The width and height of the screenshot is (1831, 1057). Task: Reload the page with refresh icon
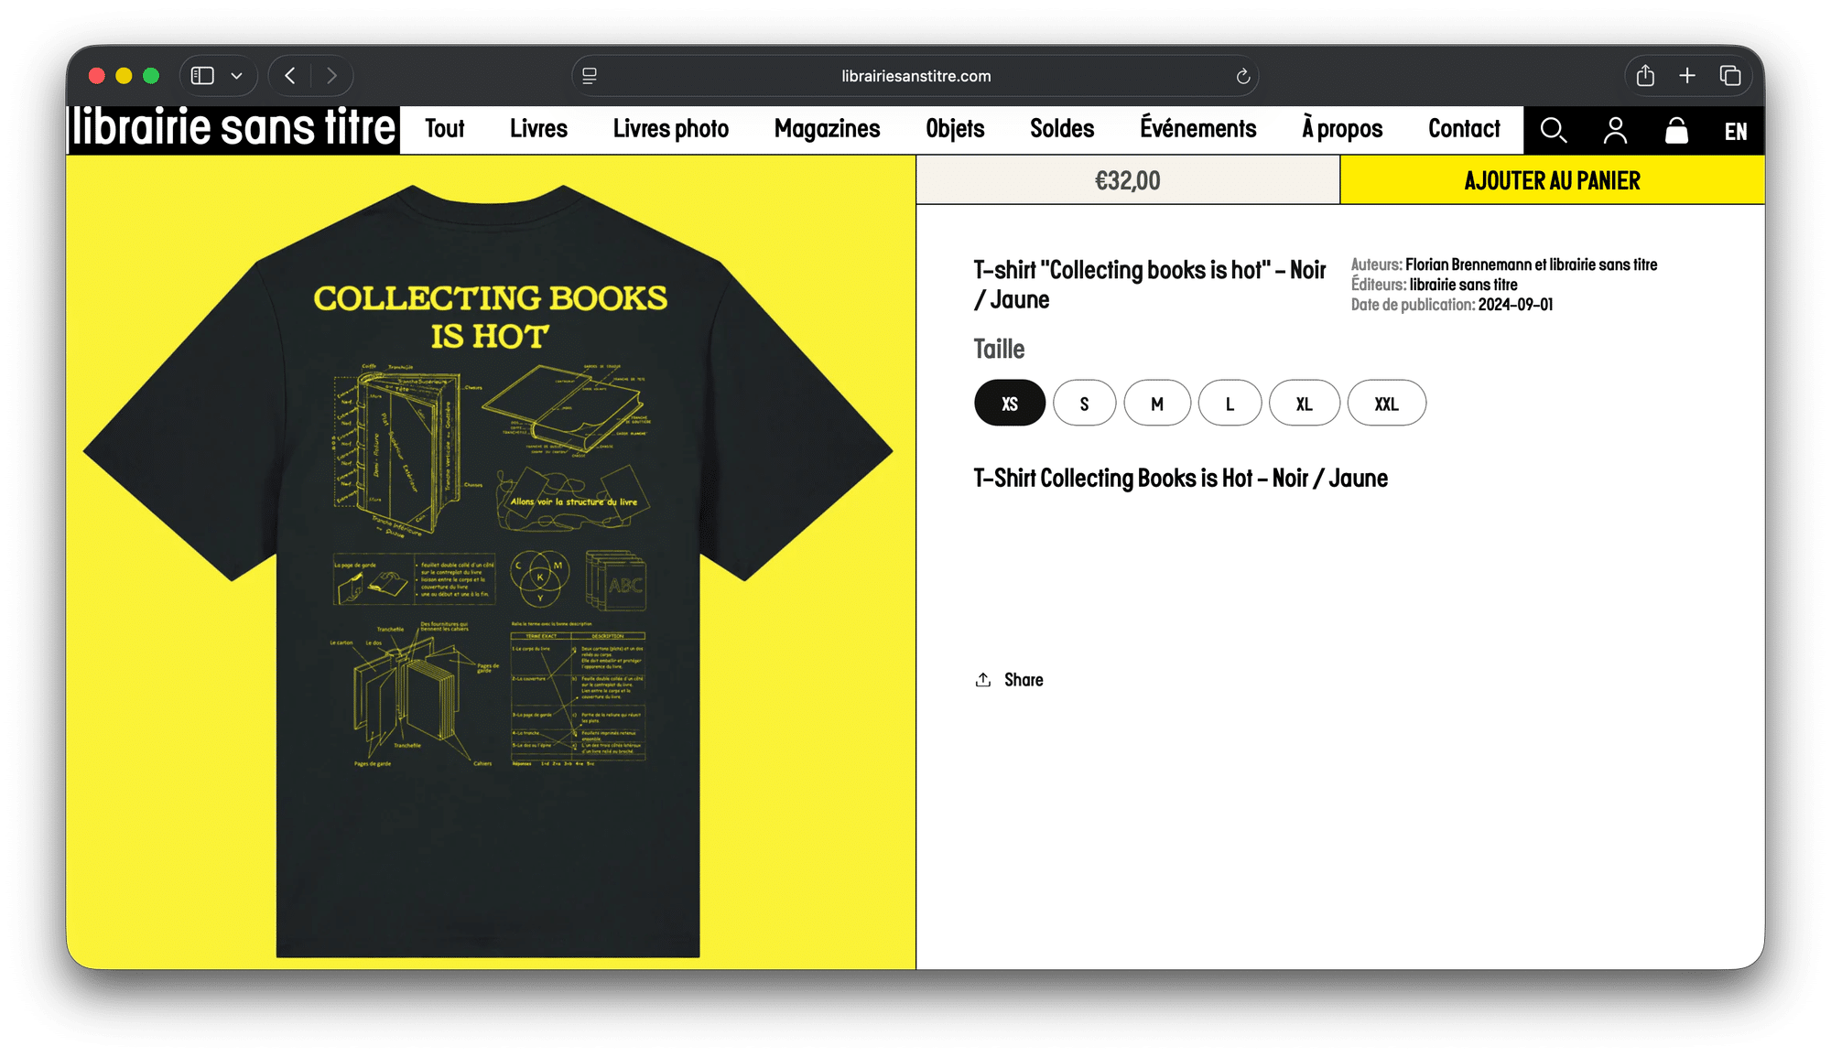(x=1242, y=76)
